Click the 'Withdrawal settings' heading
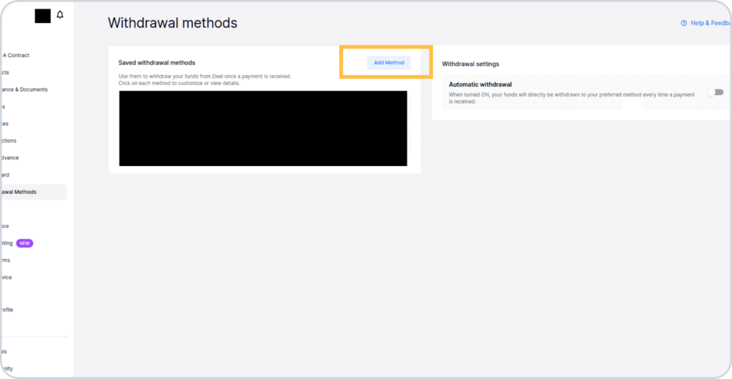Screen dimensions: 732x379 tap(470, 64)
